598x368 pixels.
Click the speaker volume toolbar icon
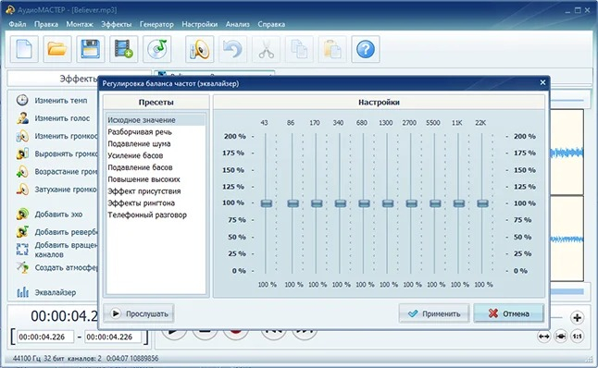[199, 49]
